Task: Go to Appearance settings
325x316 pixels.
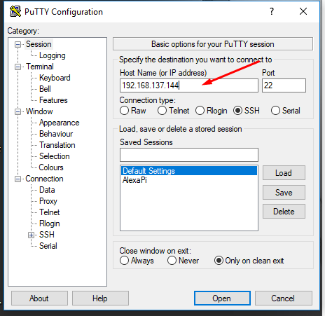Action: pos(60,123)
